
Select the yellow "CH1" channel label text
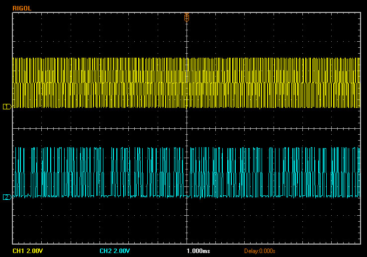pos(18,251)
